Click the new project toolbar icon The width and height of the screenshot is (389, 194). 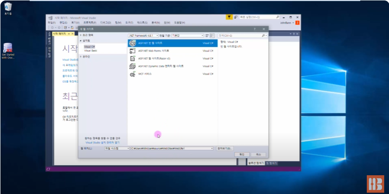pyautogui.click(x=65, y=27)
